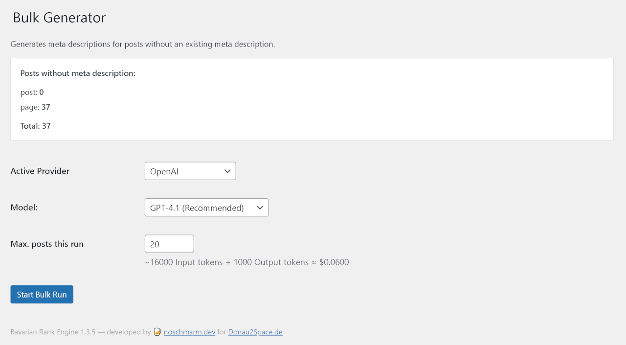The image size is (626, 345).
Task: Click the Max posts this run input field
Action: pos(169,243)
